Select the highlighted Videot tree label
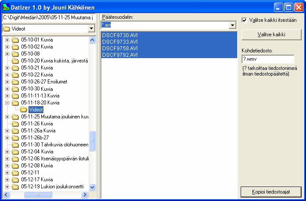Screen dimensions: 306x201 pyautogui.click(x=36, y=110)
